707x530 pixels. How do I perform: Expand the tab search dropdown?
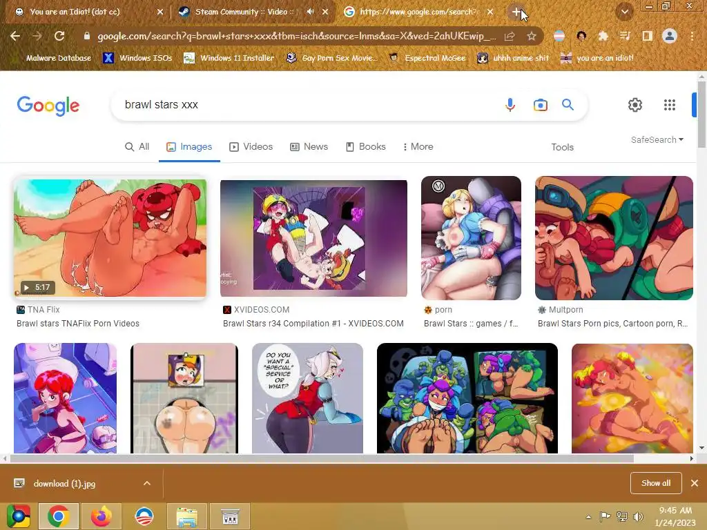point(624,12)
